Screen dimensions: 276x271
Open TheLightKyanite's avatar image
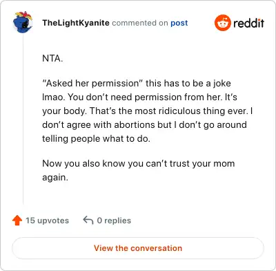point(23,22)
